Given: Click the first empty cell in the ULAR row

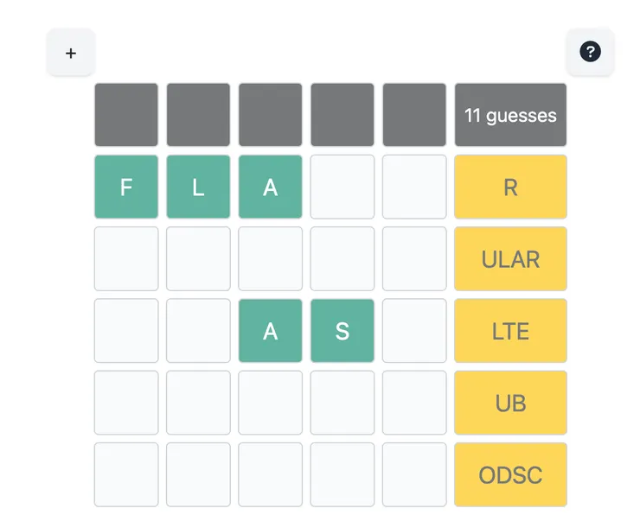Looking at the screenshot, I should point(126,258).
